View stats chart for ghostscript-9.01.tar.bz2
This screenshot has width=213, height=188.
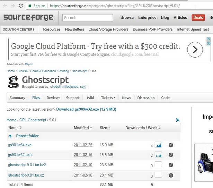point(158,164)
